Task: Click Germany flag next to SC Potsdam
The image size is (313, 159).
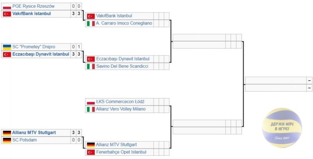Action: 7,140
